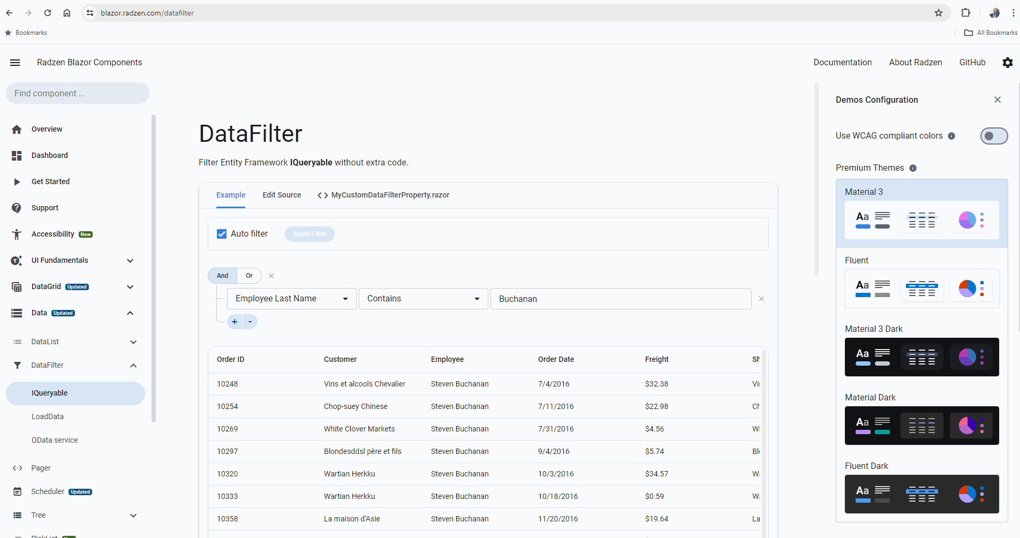
Task: Open the browser extensions puzzle icon
Action: pos(965,13)
